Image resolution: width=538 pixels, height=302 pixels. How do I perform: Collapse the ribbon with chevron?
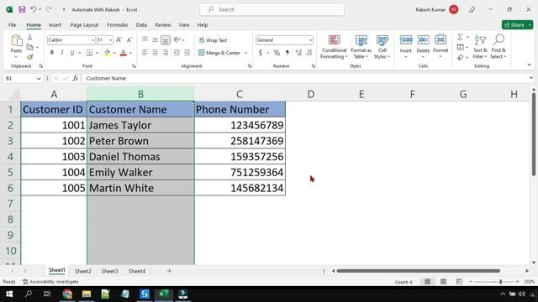tap(529, 65)
